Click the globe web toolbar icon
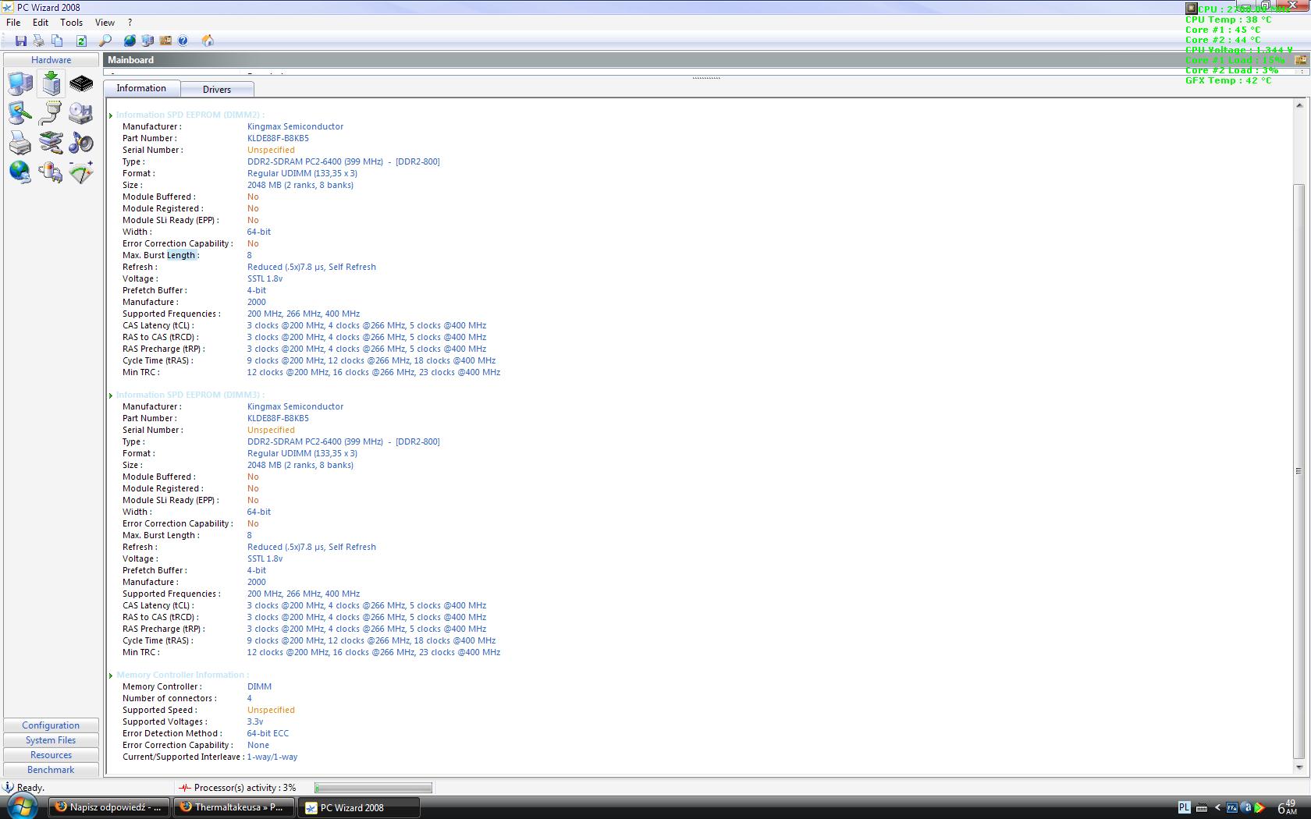 pyautogui.click(x=130, y=41)
